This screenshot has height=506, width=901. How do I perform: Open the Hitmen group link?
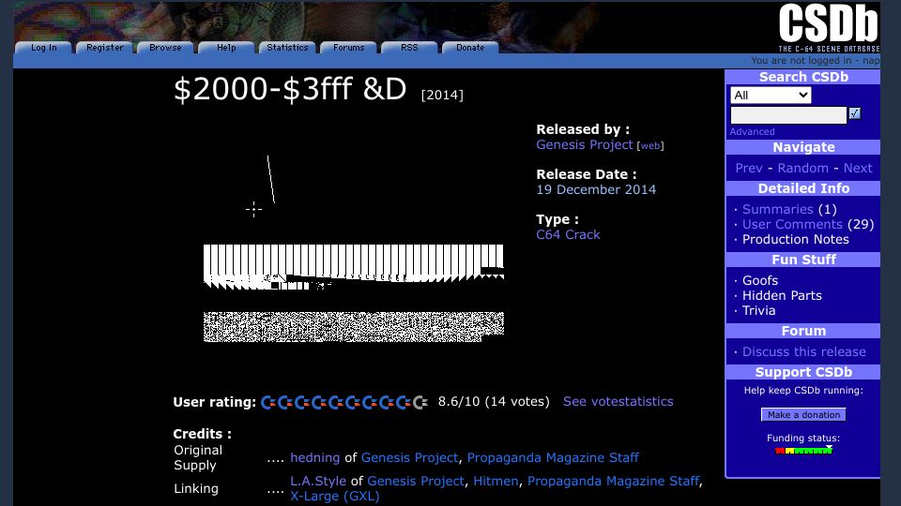click(496, 481)
